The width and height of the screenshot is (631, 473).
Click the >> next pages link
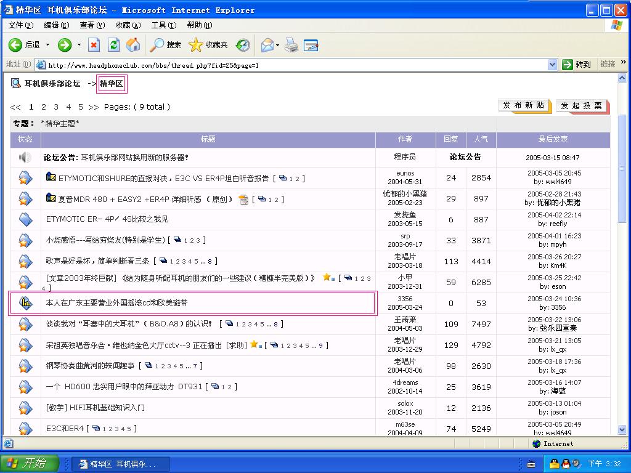pos(94,107)
